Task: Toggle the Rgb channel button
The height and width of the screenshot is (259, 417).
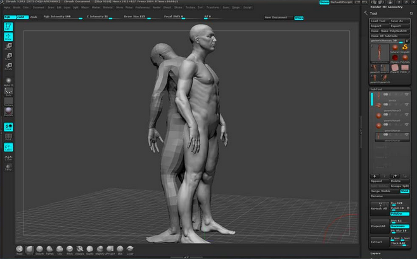Action: point(10,17)
